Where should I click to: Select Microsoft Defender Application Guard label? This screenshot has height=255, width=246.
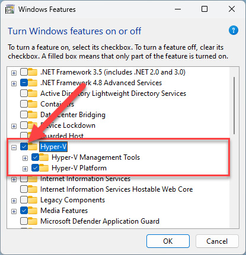tap(100, 221)
